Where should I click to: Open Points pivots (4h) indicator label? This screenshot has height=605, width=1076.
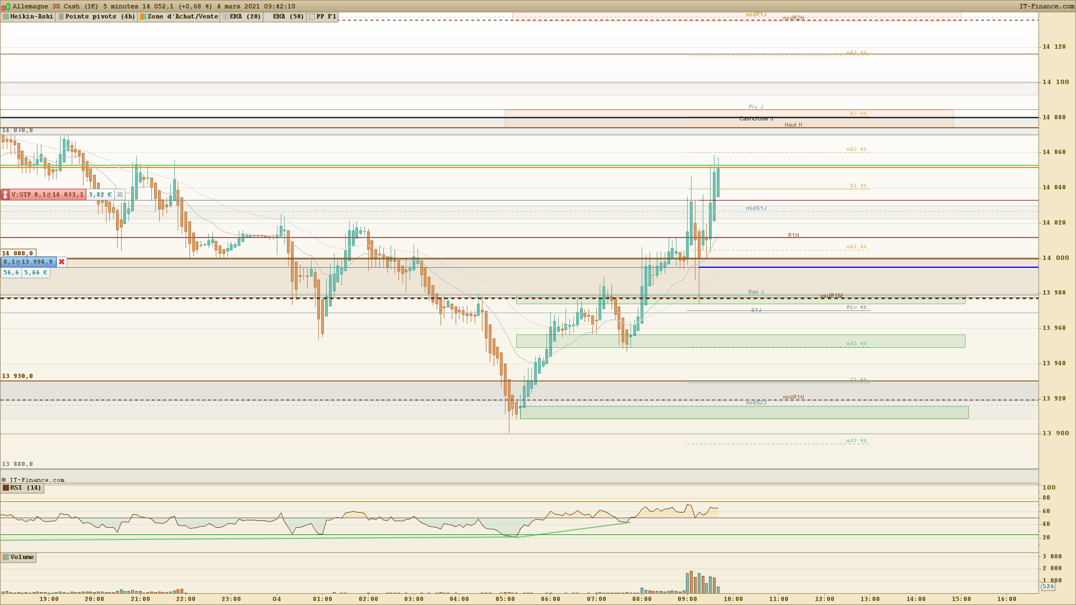[100, 17]
